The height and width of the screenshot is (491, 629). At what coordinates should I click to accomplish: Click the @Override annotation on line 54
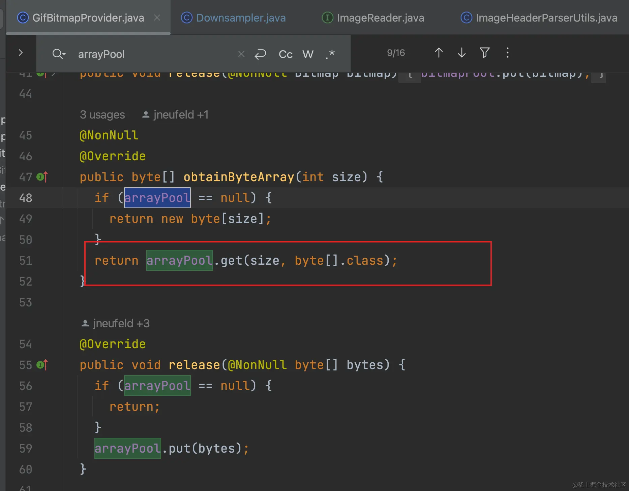(x=113, y=344)
